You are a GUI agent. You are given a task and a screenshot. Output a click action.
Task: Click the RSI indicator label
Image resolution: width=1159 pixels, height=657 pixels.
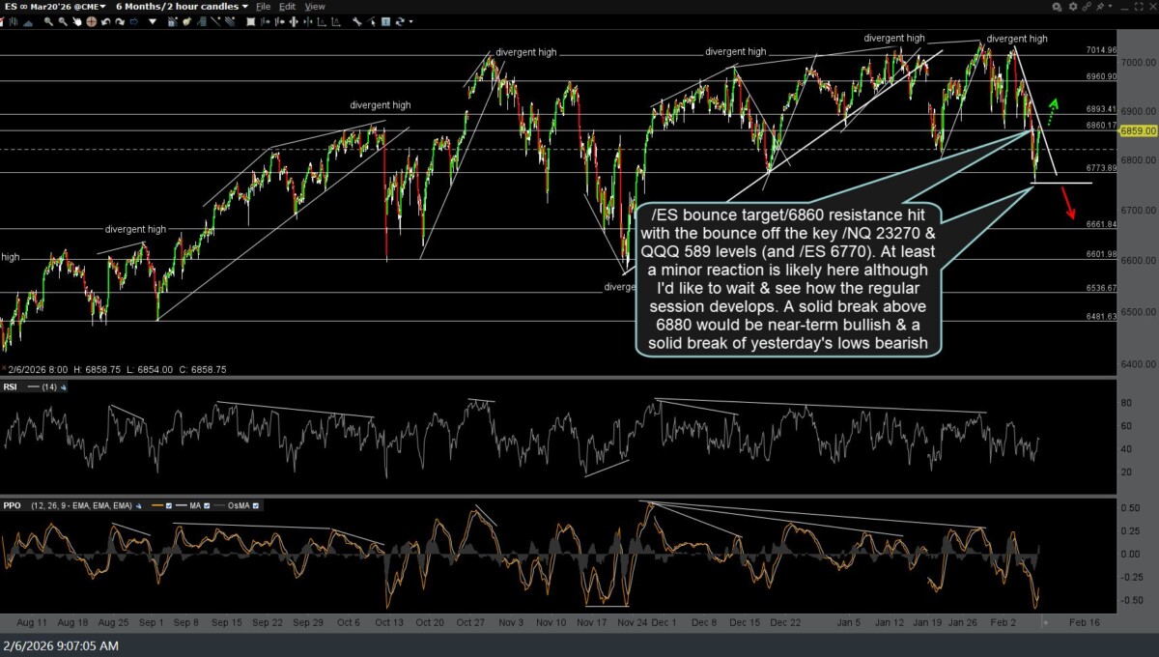coord(12,386)
